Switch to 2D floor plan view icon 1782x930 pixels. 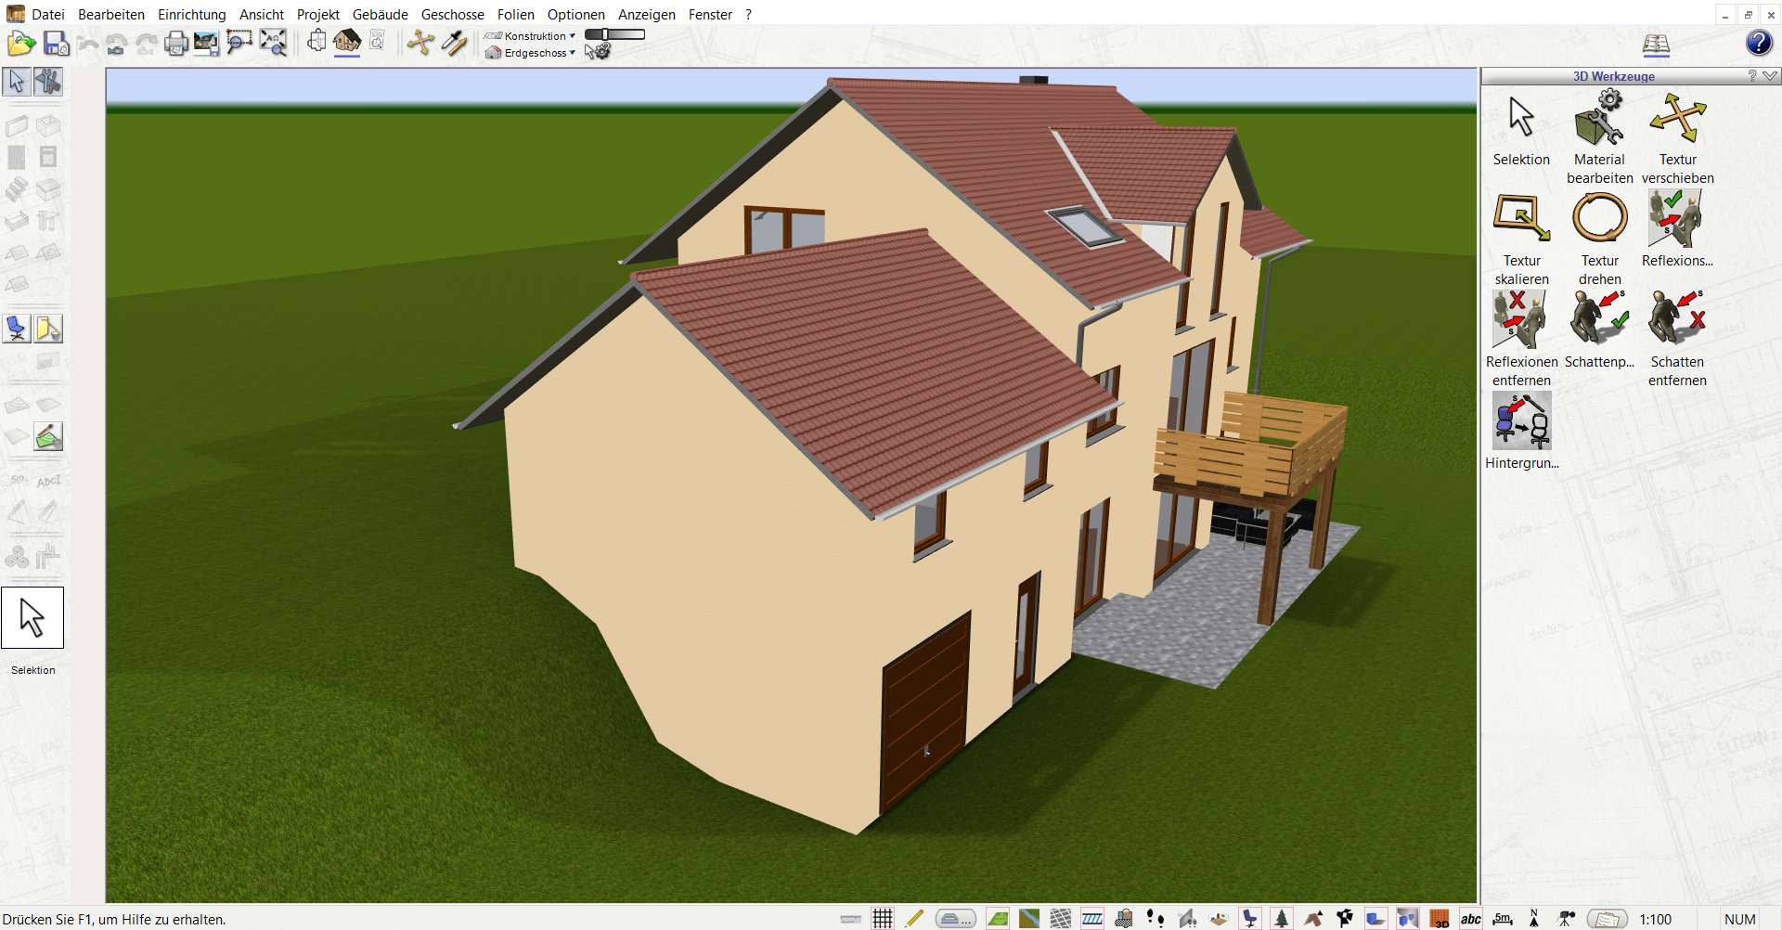316,42
